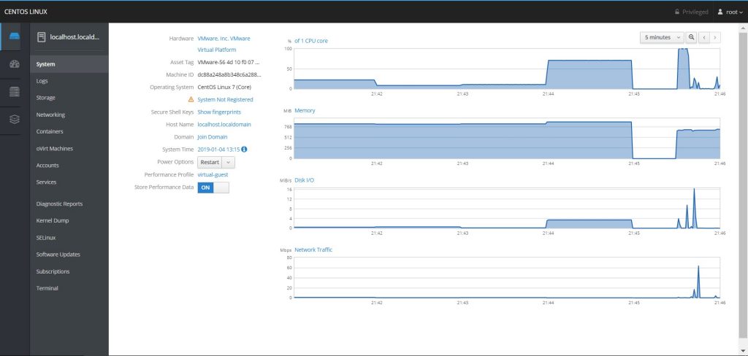
Task: Open the root user menu
Action: pos(730,12)
